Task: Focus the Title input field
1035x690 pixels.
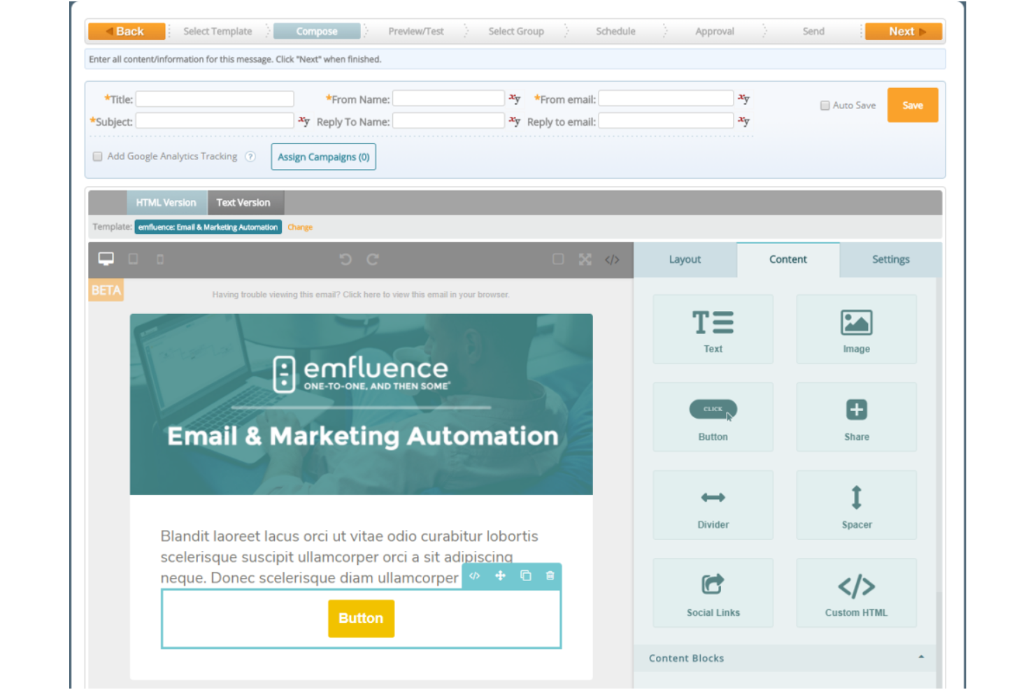Action: click(215, 99)
